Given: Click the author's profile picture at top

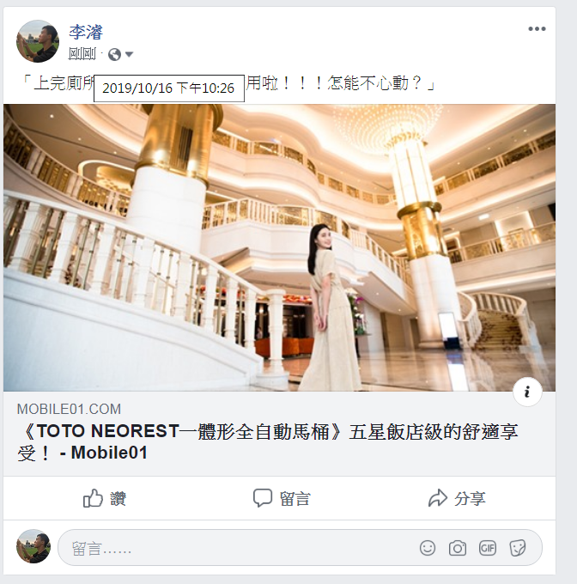Looking at the screenshot, I should click(38, 41).
